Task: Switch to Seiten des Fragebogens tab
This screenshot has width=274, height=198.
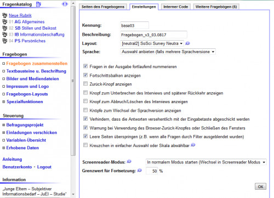Action: [x=103, y=7]
